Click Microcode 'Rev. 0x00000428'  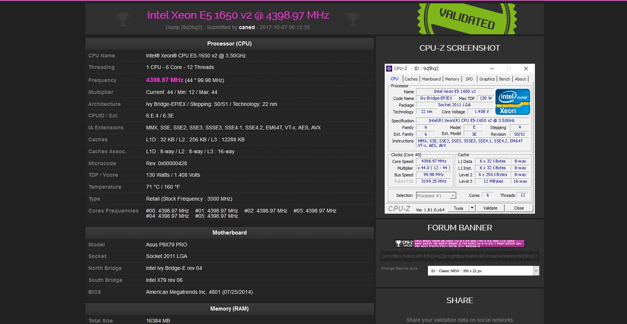(x=167, y=163)
